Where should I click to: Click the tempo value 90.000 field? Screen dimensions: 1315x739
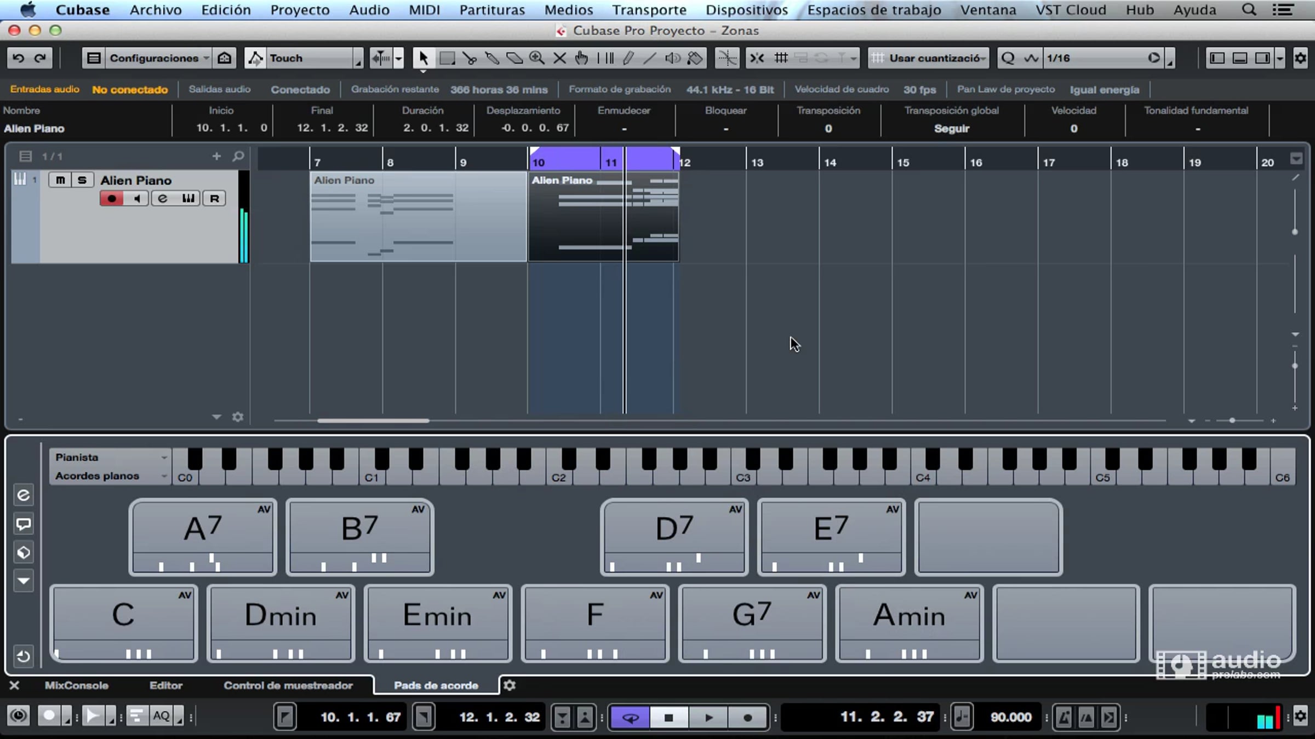(x=1010, y=717)
